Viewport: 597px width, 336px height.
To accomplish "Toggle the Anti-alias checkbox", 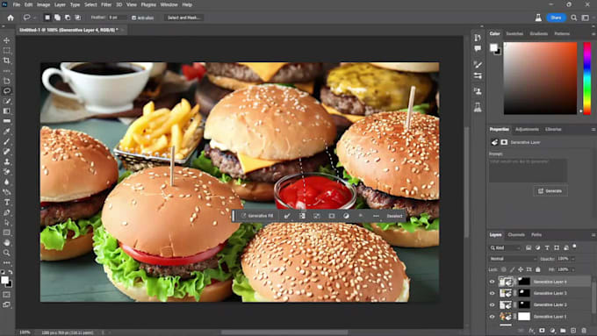I will pyautogui.click(x=134, y=18).
